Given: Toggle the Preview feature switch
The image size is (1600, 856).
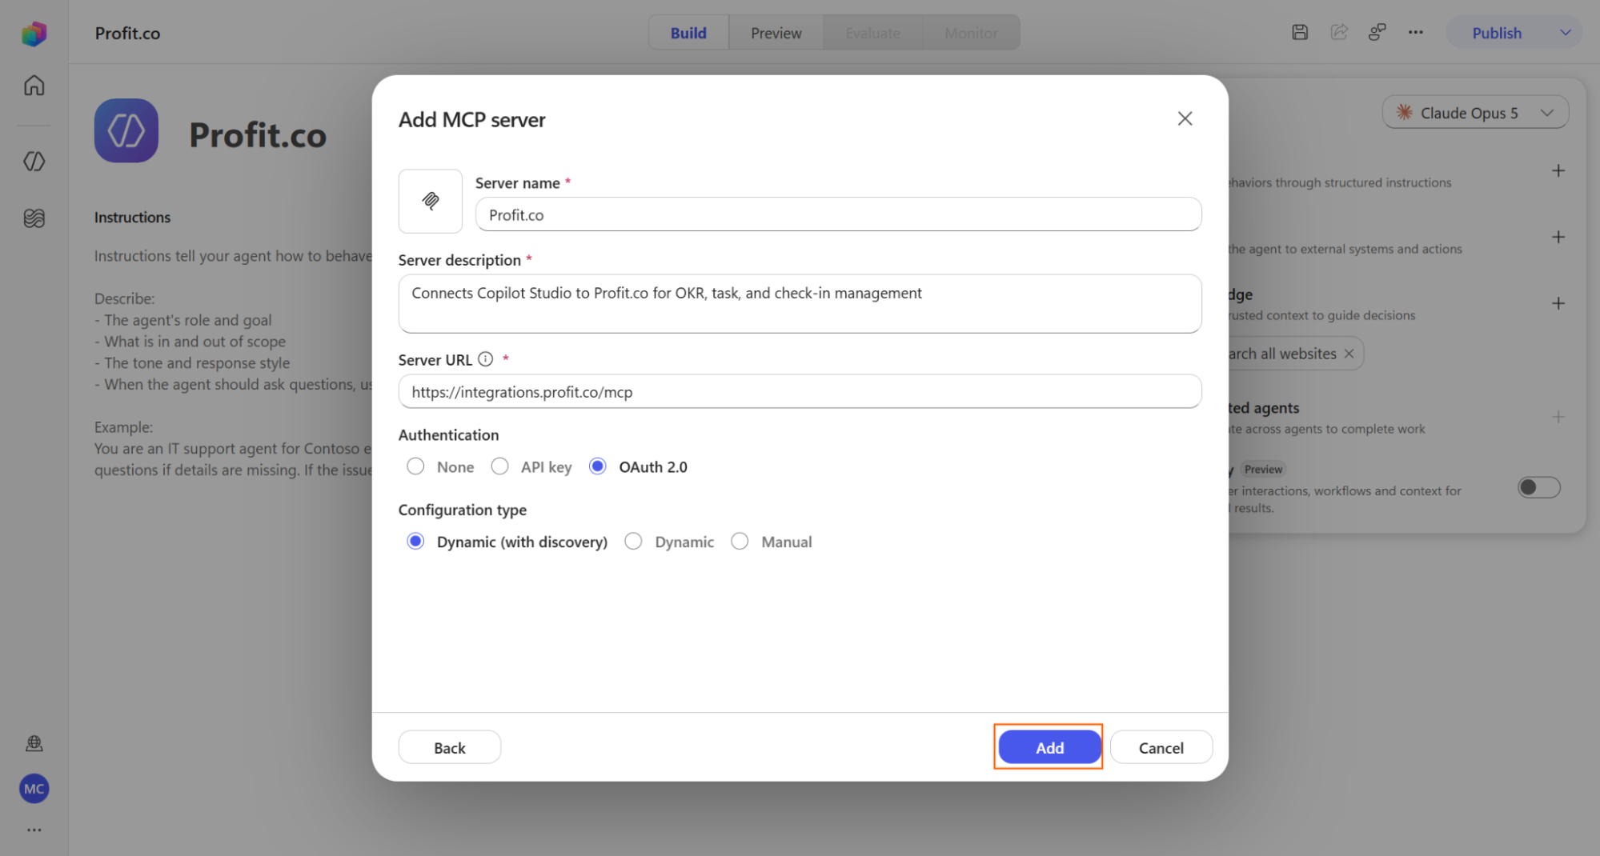Looking at the screenshot, I should [1539, 487].
